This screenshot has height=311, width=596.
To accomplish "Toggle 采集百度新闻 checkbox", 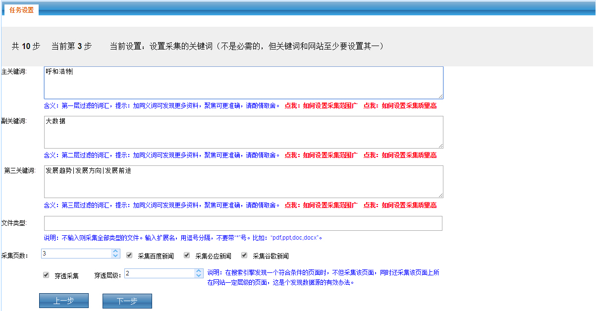I will coord(129,256).
